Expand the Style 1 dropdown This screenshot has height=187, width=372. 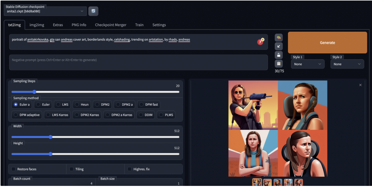pos(307,64)
